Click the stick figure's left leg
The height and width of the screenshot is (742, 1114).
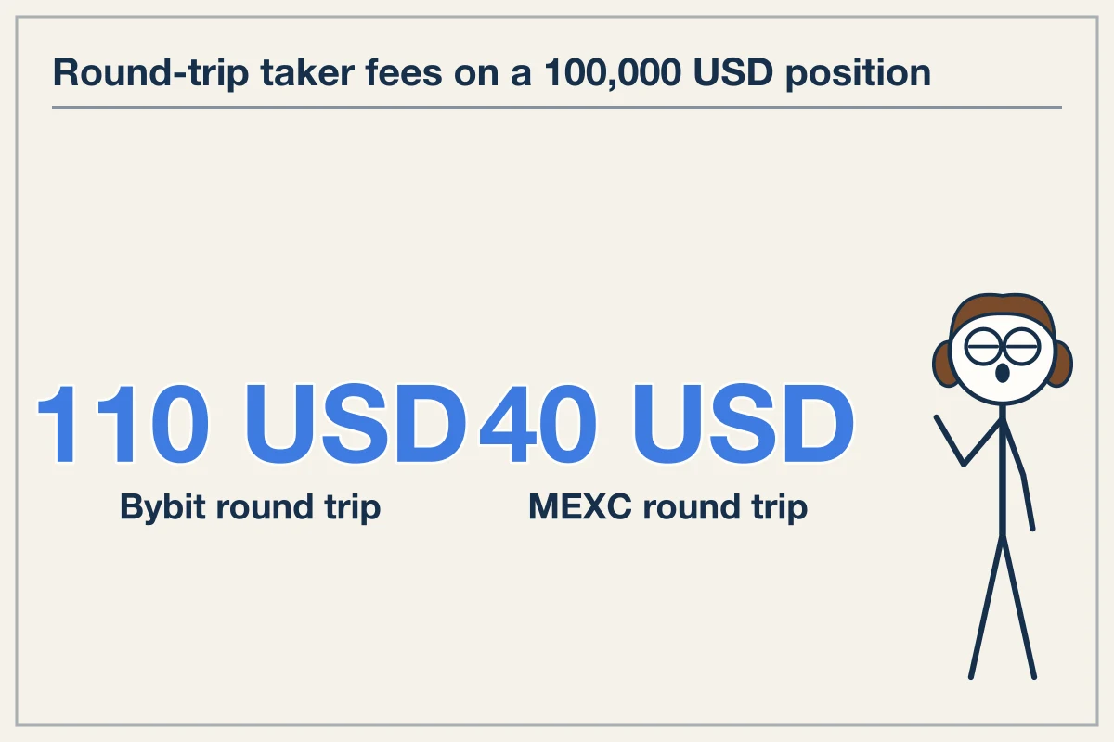tap(986, 607)
